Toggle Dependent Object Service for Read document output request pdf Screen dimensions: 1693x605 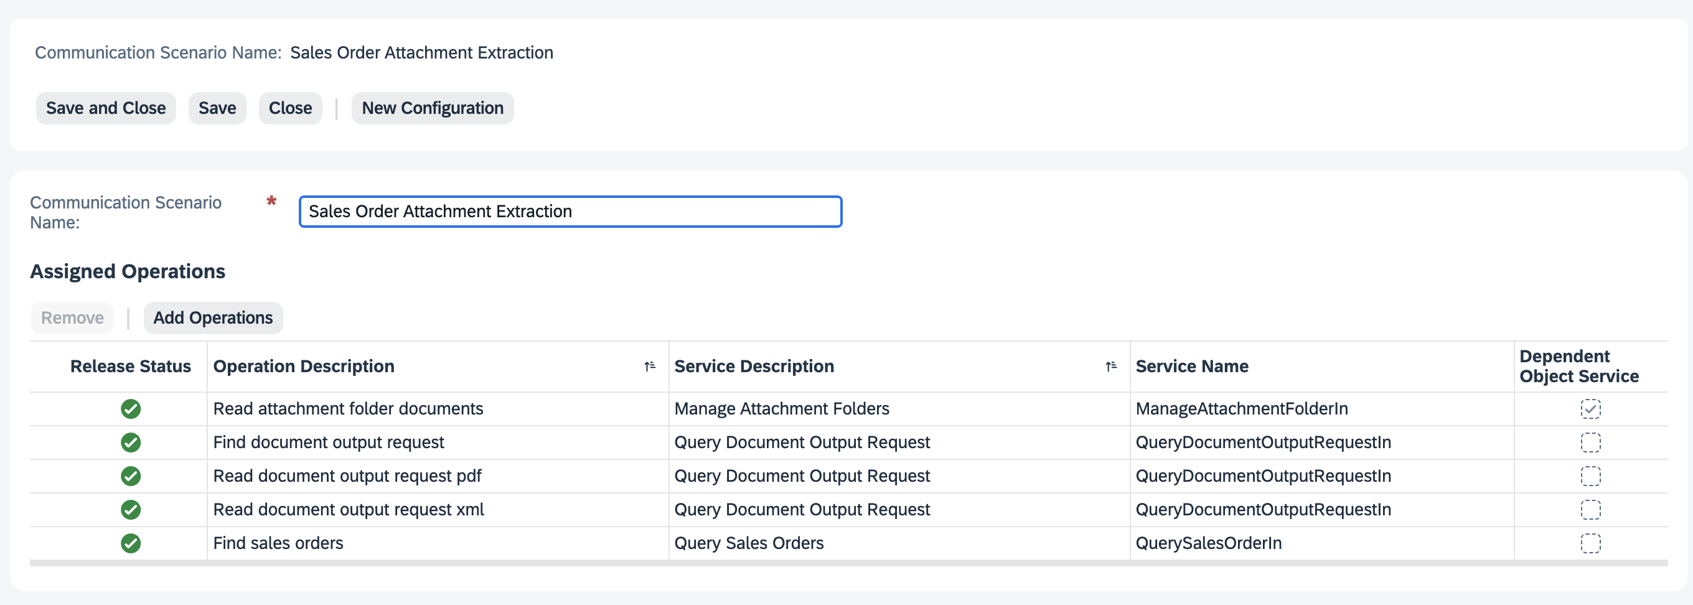coord(1591,476)
